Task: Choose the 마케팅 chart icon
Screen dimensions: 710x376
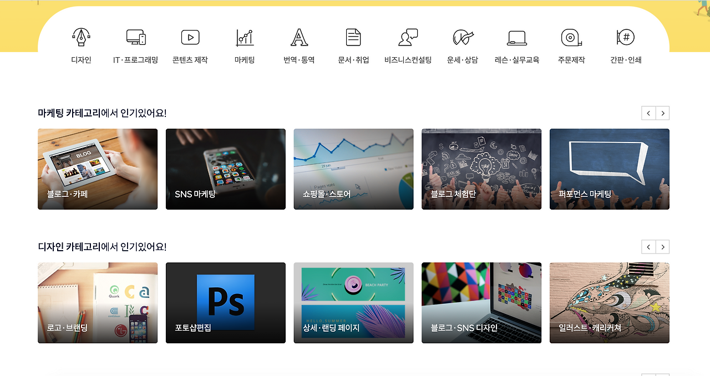Action: [x=245, y=37]
